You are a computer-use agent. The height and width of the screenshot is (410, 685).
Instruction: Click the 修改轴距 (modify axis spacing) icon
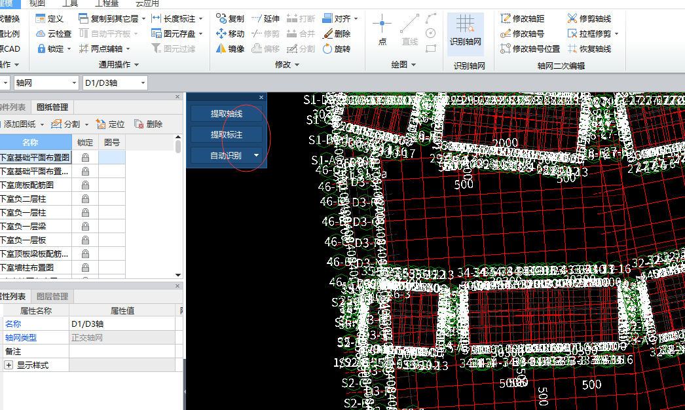pos(506,19)
